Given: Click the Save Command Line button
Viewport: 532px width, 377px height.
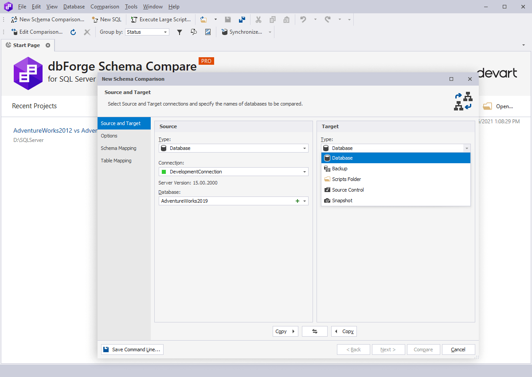Looking at the screenshot, I should (x=132, y=350).
